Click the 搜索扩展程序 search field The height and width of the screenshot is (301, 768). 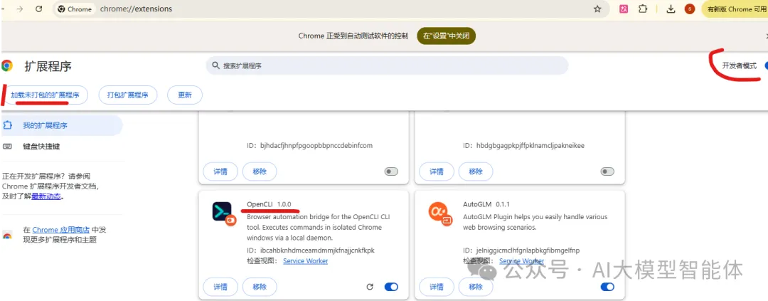tap(386, 65)
